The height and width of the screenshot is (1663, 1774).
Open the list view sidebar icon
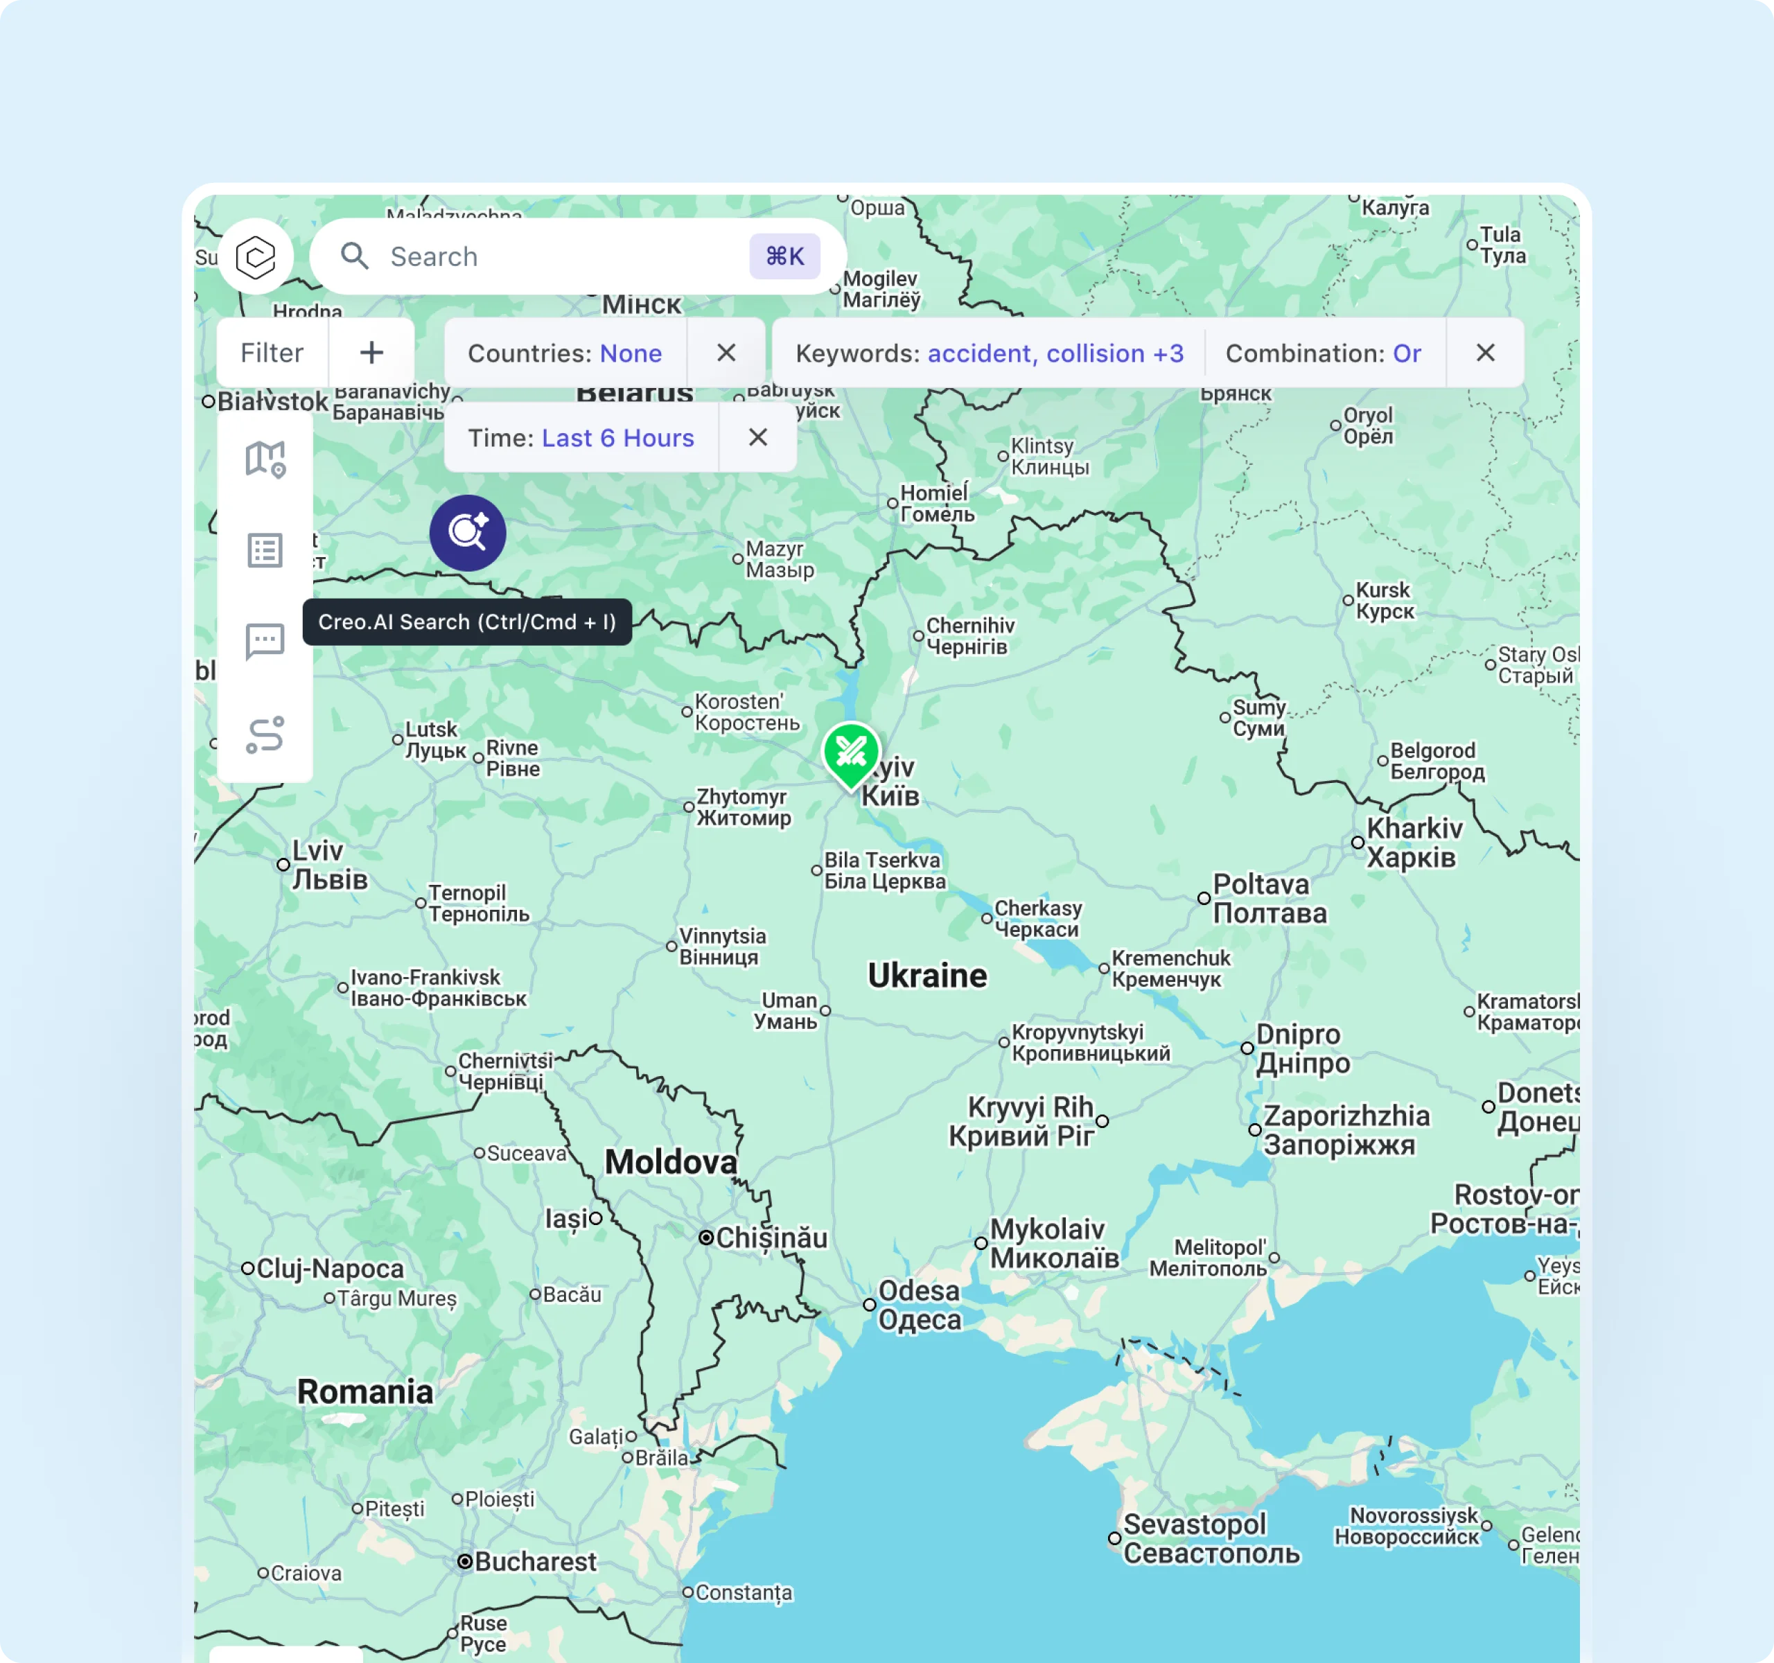click(x=265, y=550)
